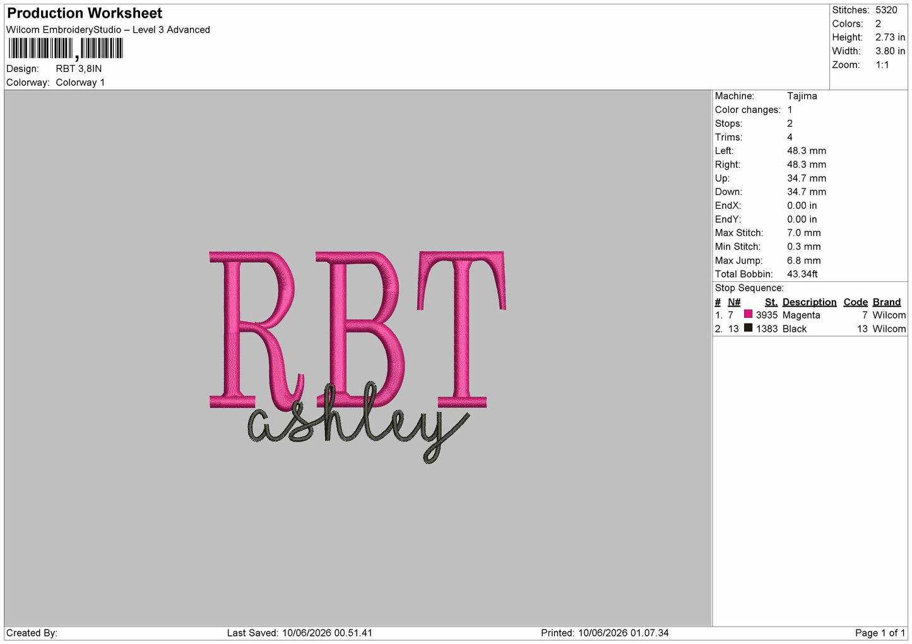Click the 'Description' column header
The height and width of the screenshot is (644, 912).
click(809, 302)
